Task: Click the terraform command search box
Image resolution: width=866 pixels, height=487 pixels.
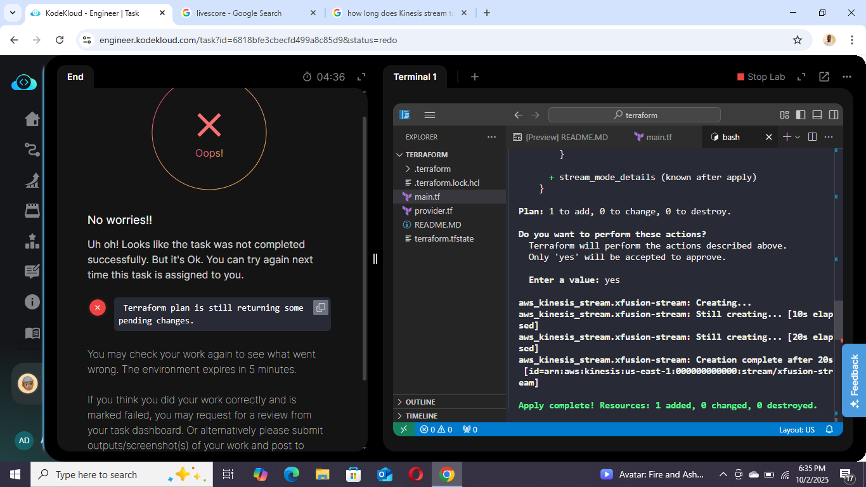Action: pyautogui.click(x=634, y=115)
